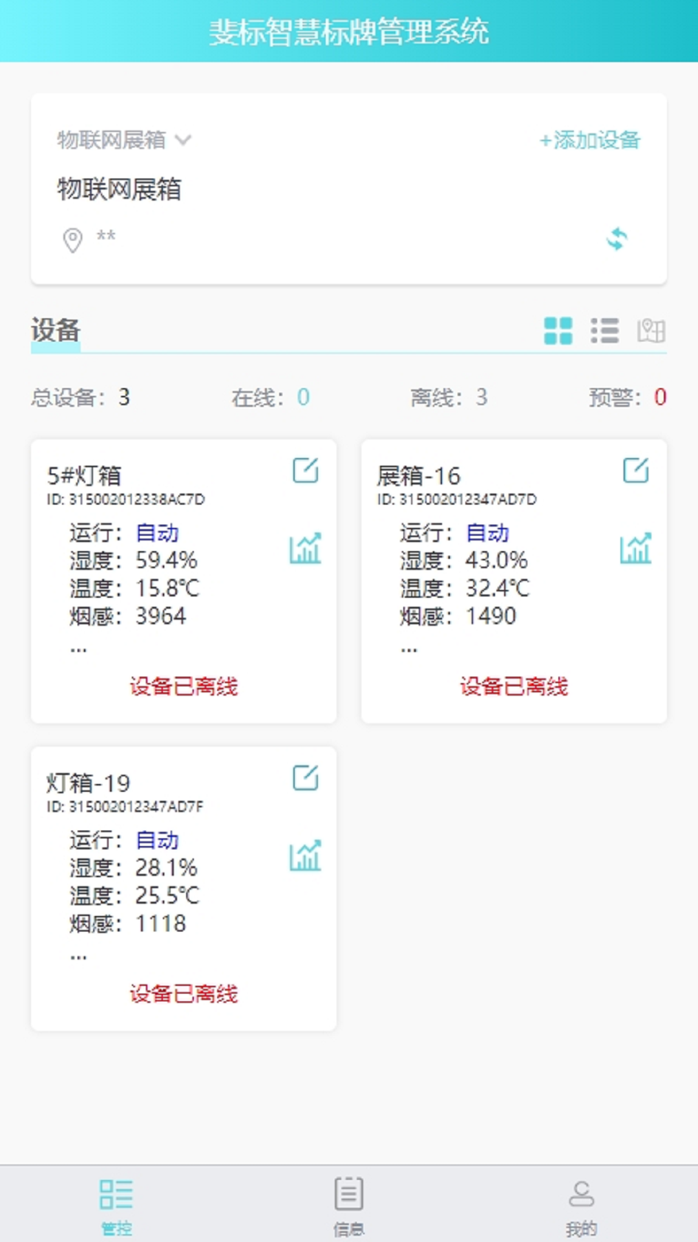
Task: Select the 管控 bottom tab
Action: point(116,1204)
